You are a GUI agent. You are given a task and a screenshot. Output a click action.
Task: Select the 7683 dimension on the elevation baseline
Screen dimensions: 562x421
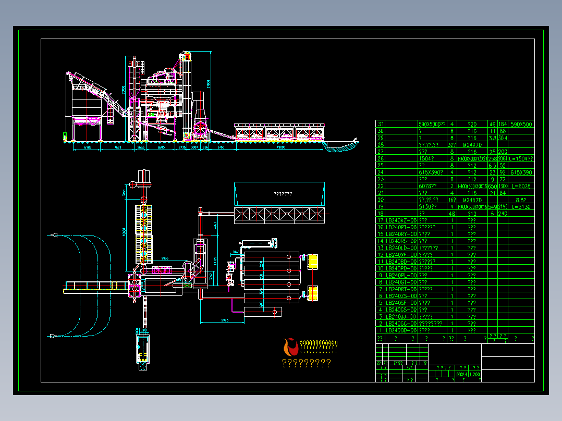118,147
